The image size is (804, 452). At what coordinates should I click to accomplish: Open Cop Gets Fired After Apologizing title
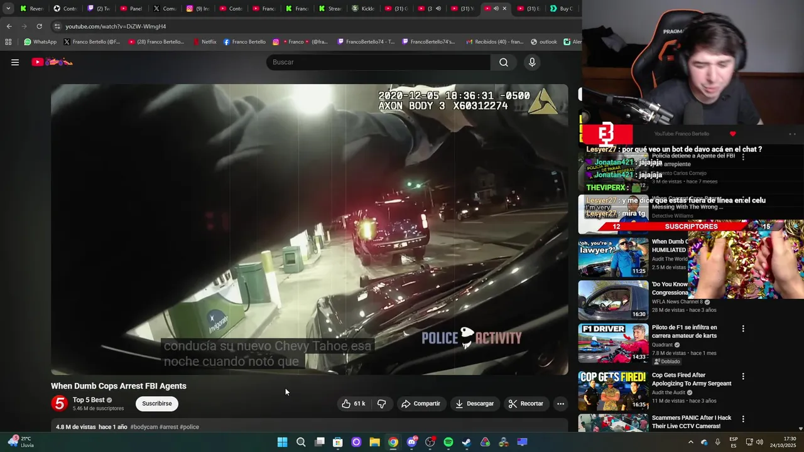692,379
